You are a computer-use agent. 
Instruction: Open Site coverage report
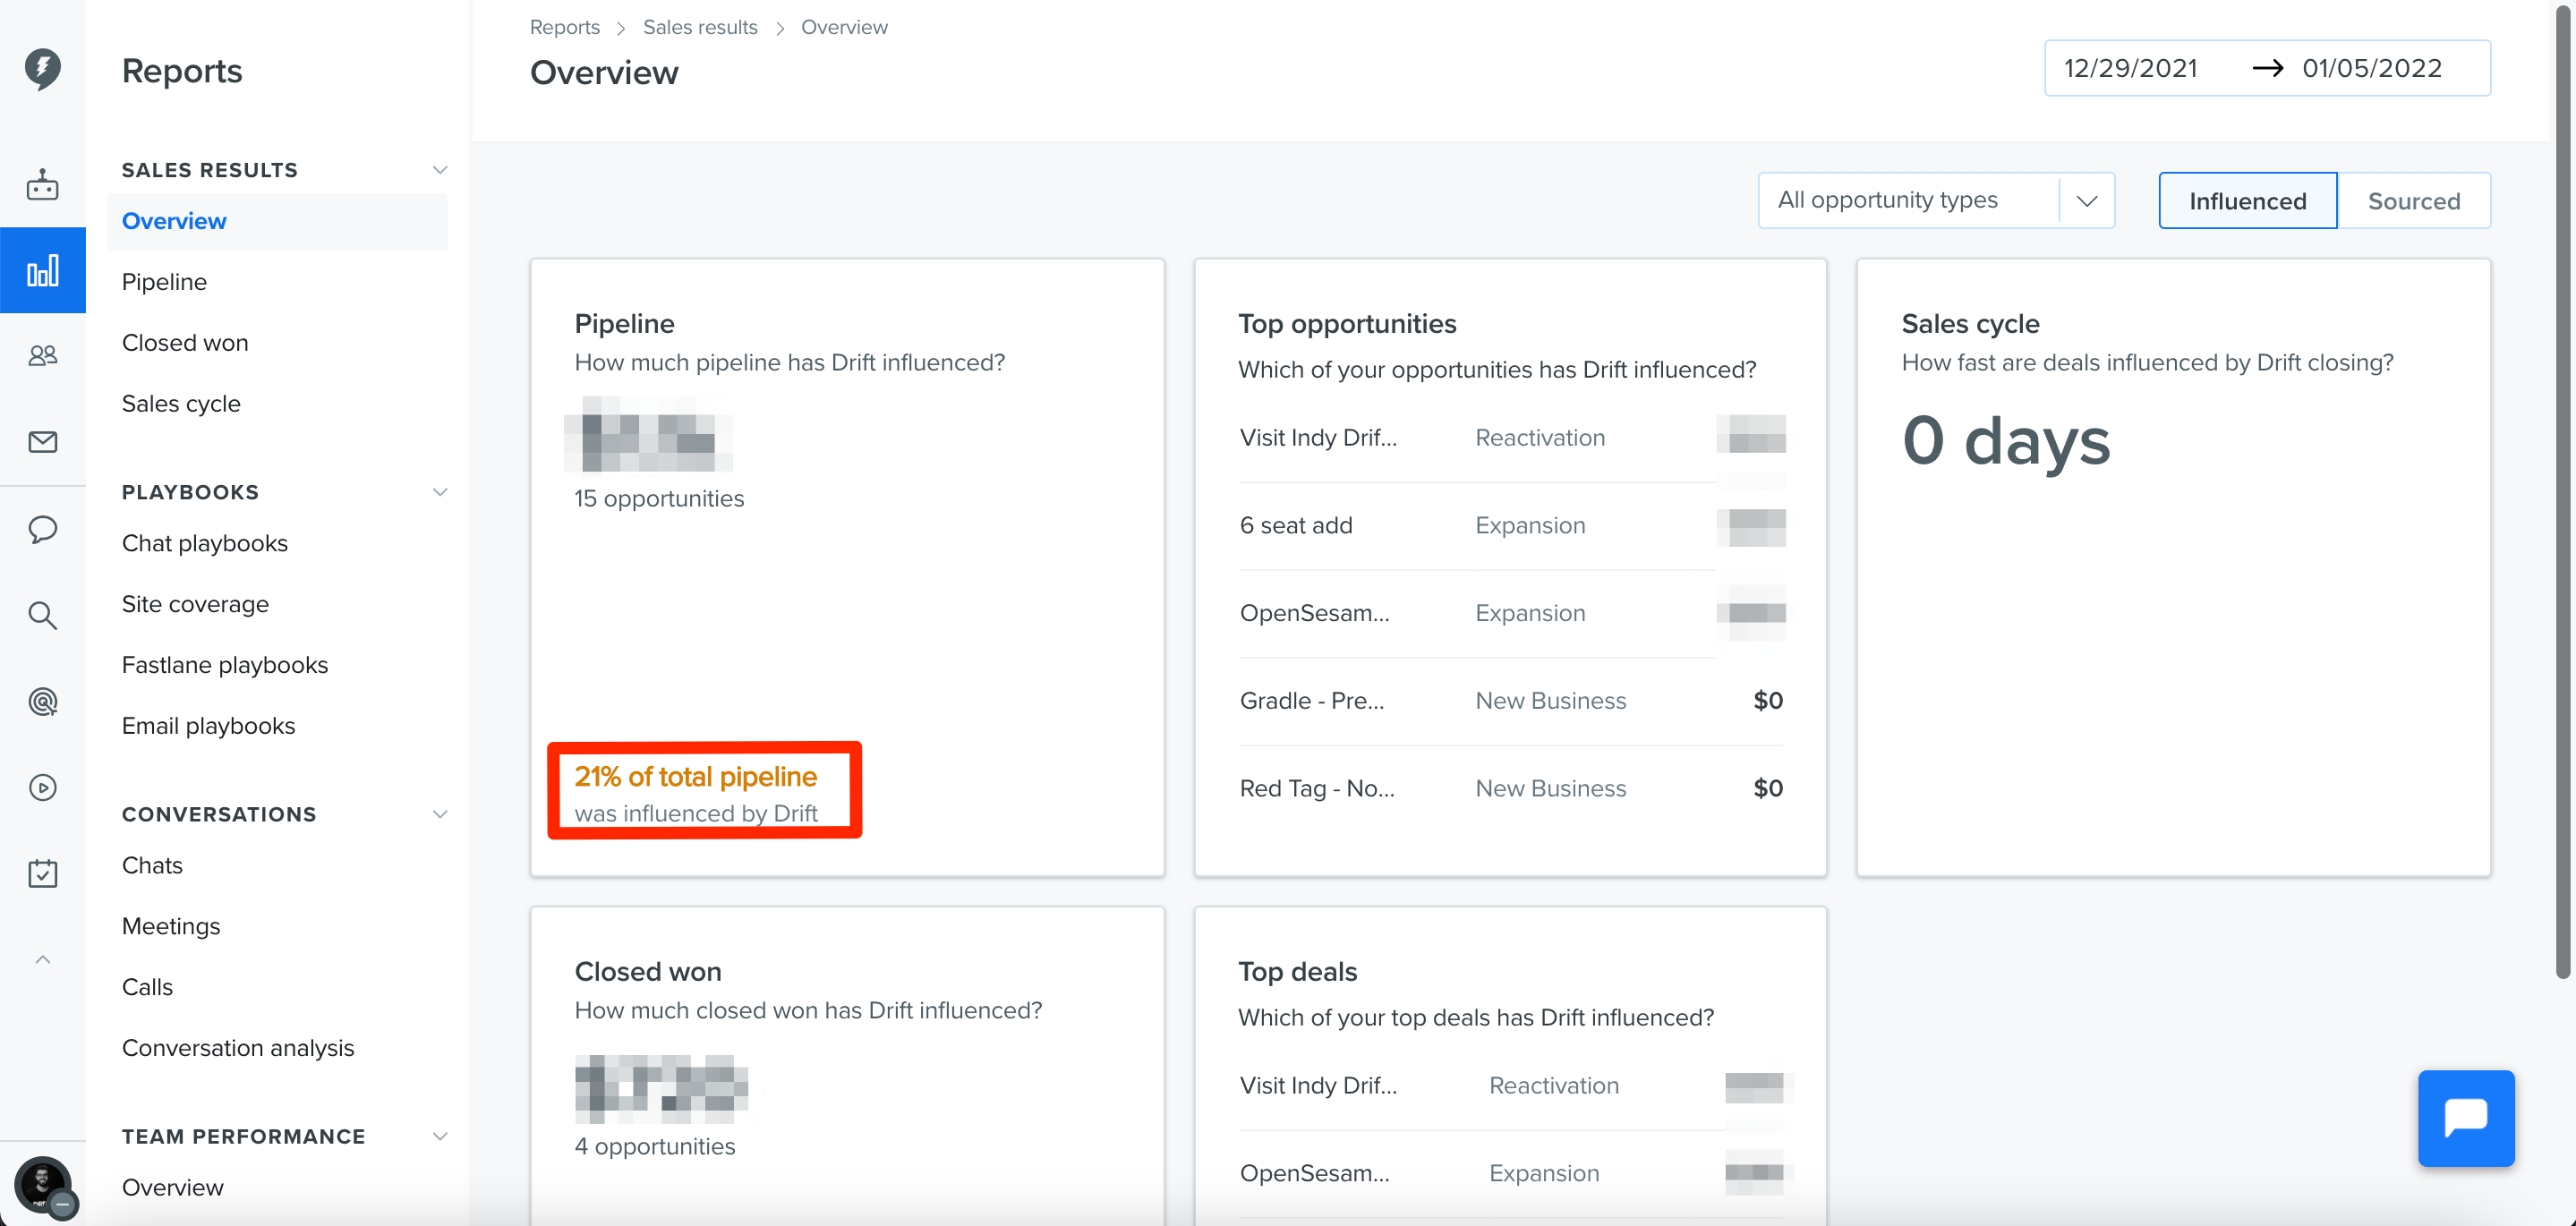195,604
